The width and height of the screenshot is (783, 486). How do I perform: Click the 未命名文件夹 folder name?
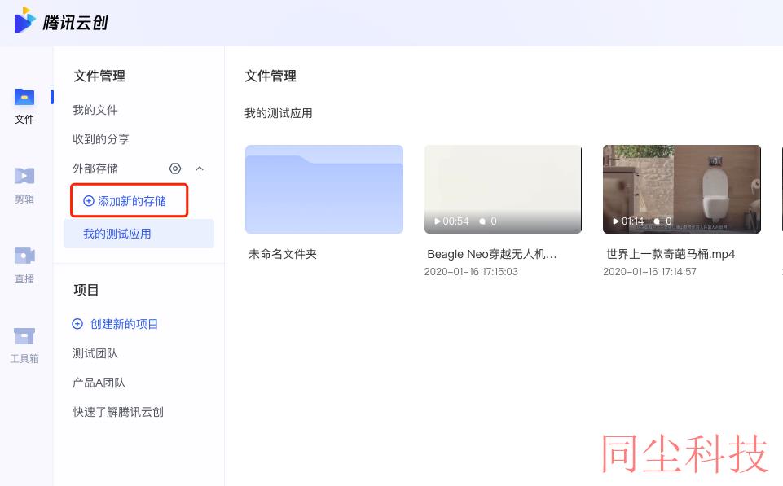pyautogui.click(x=283, y=254)
